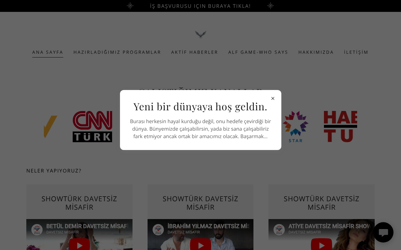The width and height of the screenshot is (401, 250).
Task: Open the job application banner link
Action: 200,6
